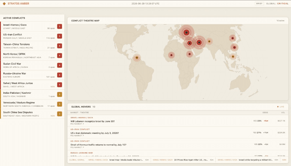Click the severity 4 badge for North Korea / DPRK

tap(60, 56)
